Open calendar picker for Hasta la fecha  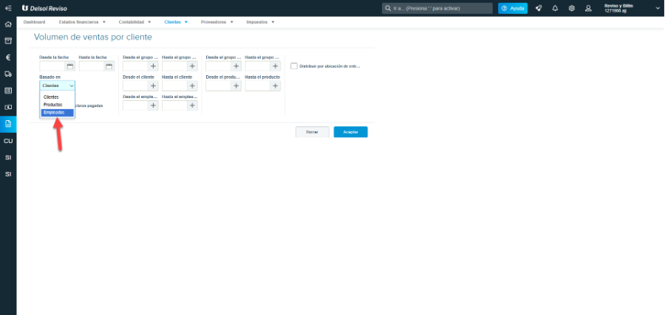tap(109, 66)
